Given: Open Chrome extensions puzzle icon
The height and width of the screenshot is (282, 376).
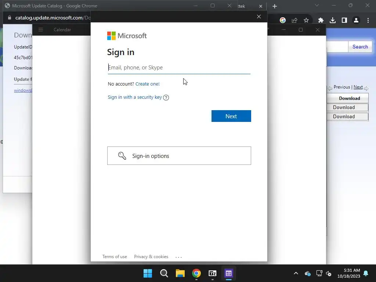Looking at the screenshot, I should (321, 21).
